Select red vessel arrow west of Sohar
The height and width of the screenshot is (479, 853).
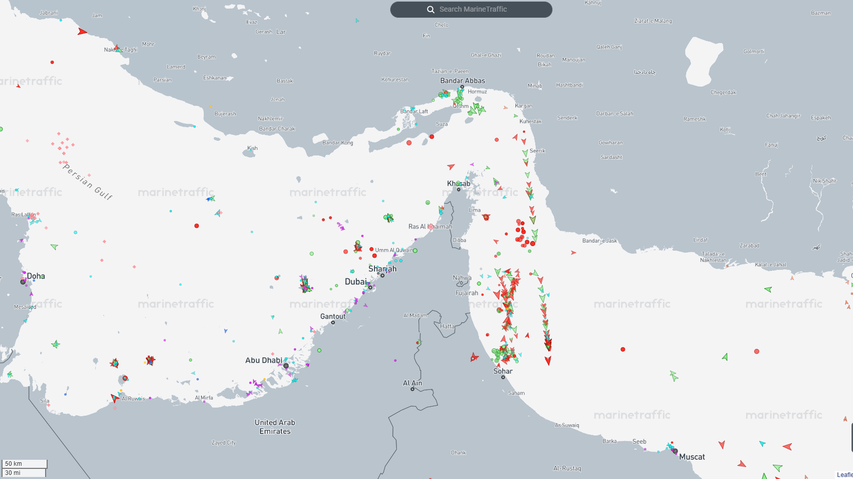(x=474, y=357)
